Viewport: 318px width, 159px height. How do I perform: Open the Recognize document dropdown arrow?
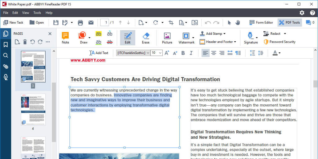[x=186, y=23]
